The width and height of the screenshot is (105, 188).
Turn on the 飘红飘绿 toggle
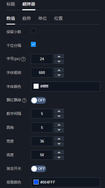(x=38, y=100)
